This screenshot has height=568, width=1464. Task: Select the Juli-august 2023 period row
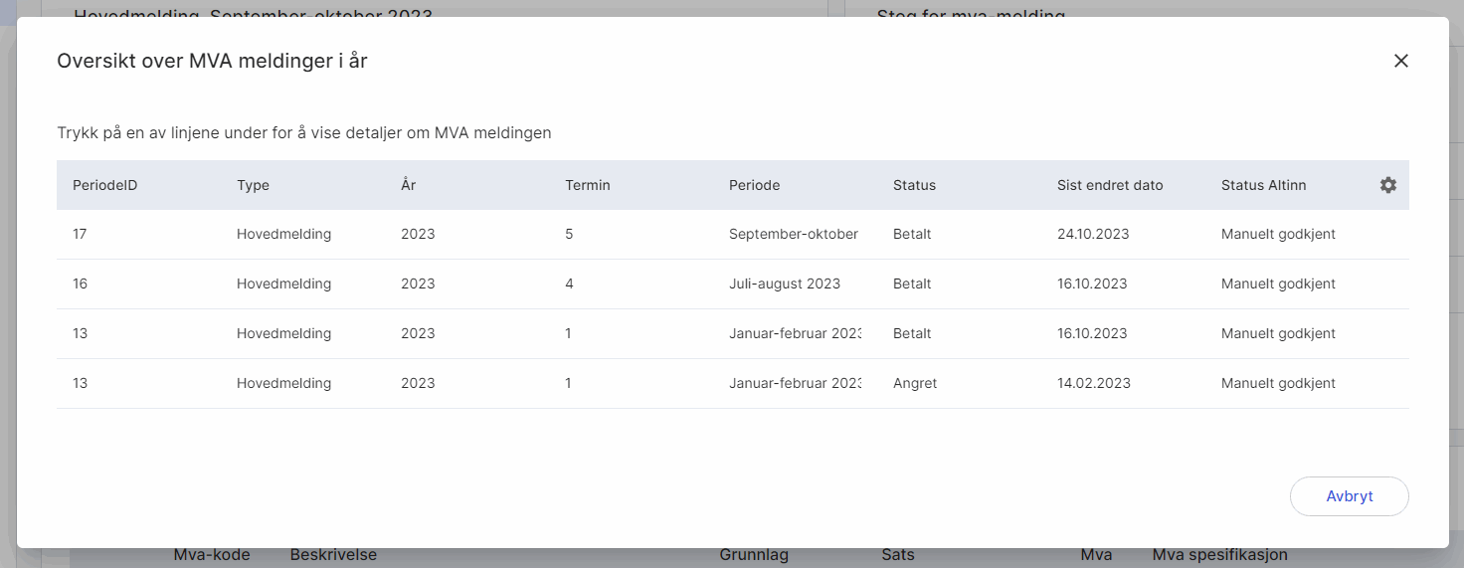[784, 284]
